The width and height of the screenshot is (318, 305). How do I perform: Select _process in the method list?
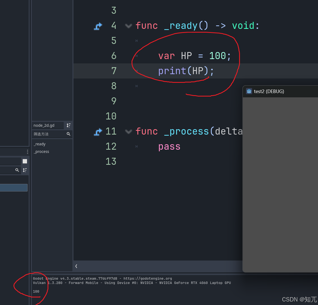pos(41,151)
